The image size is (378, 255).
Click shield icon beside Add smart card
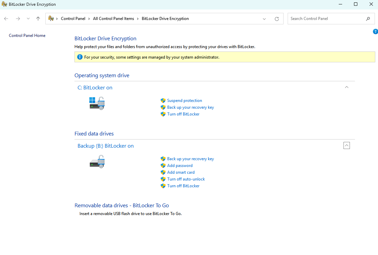tap(163, 172)
